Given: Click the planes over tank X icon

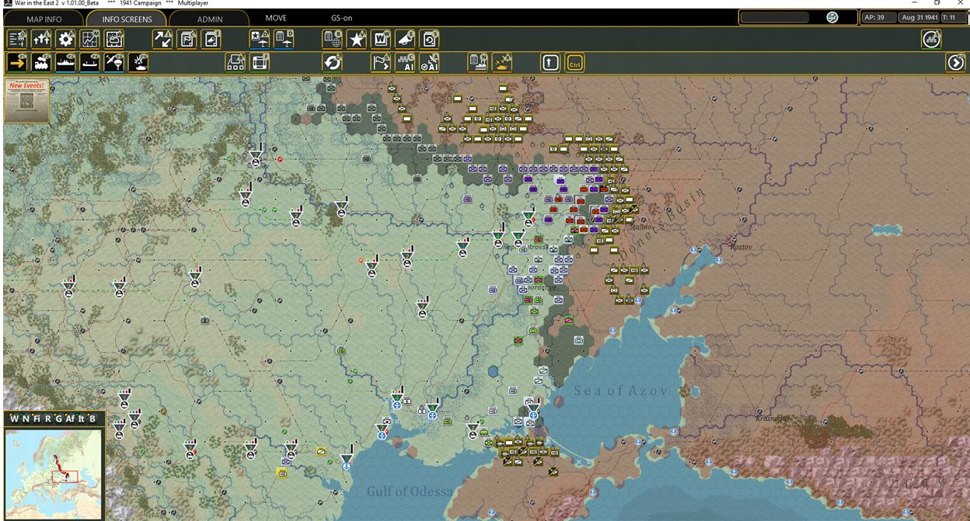Looking at the screenshot, I should (502, 62).
